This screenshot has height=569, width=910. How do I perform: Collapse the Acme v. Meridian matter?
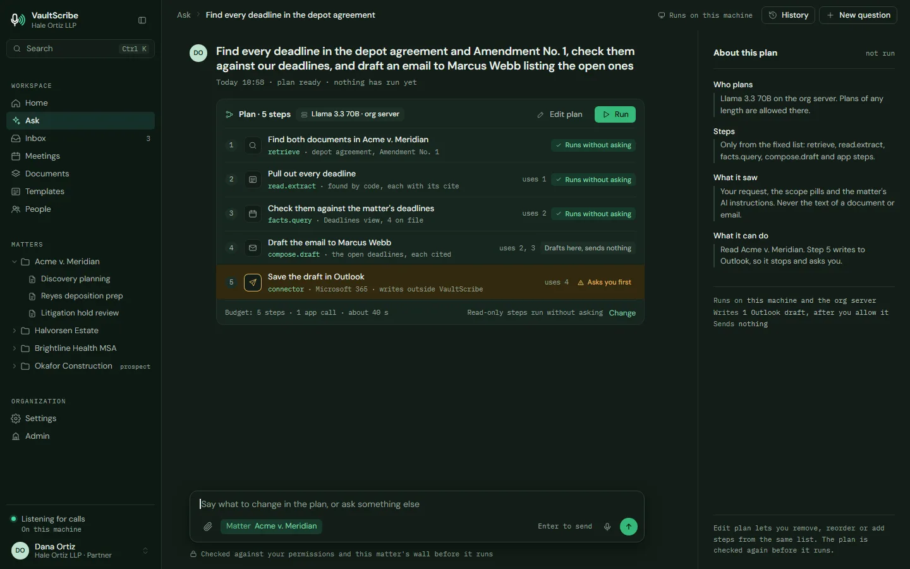15,262
